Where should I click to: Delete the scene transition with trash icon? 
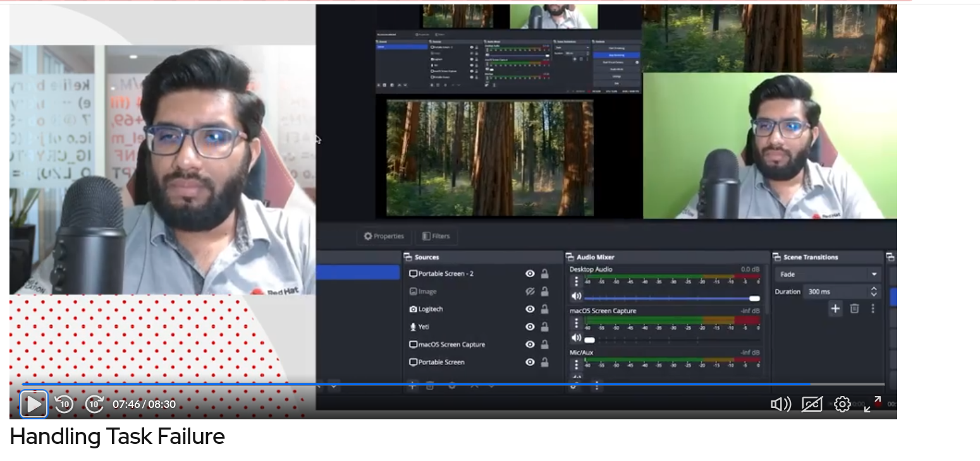tap(854, 308)
